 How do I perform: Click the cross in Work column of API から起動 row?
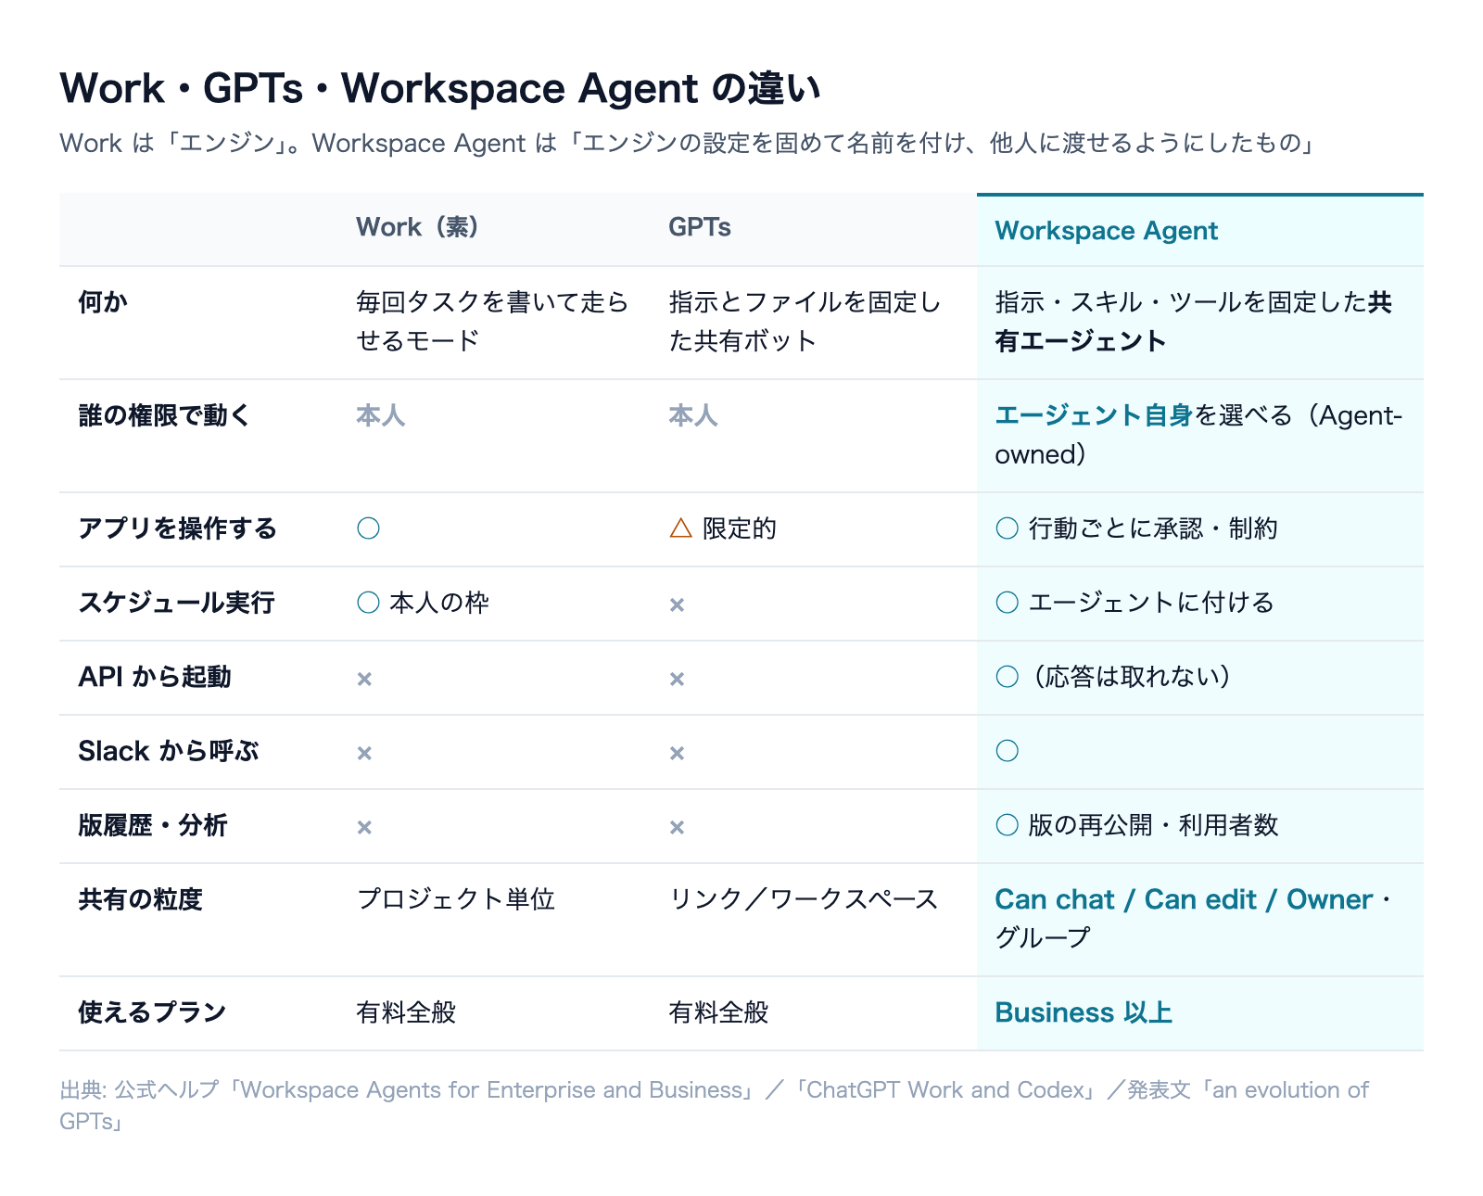[x=364, y=679]
